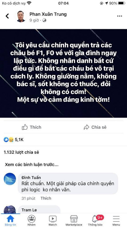Tap Phan Xuân Trung's profile picture
The height and width of the screenshot is (227, 127).
(21, 16)
